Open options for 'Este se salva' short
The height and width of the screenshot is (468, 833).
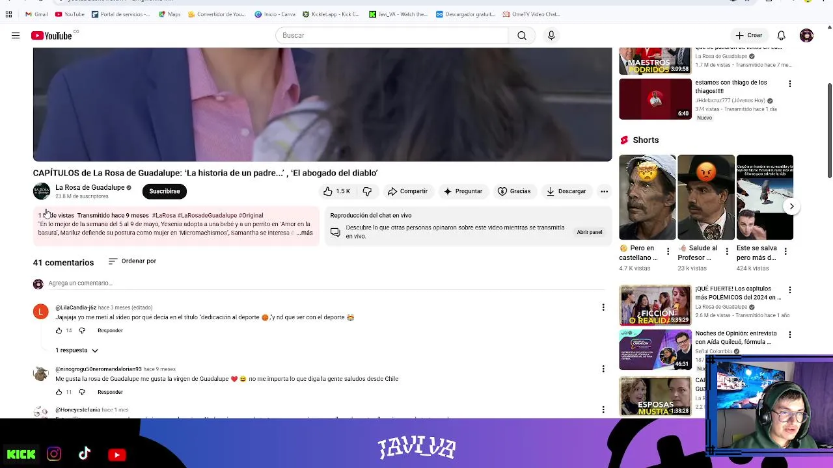click(785, 251)
